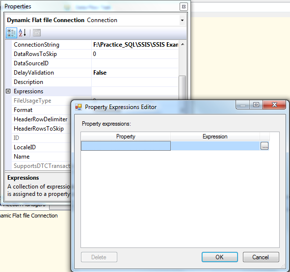Select the LocaleID property
Screen dimensions: 290x272
pos(41,147)
